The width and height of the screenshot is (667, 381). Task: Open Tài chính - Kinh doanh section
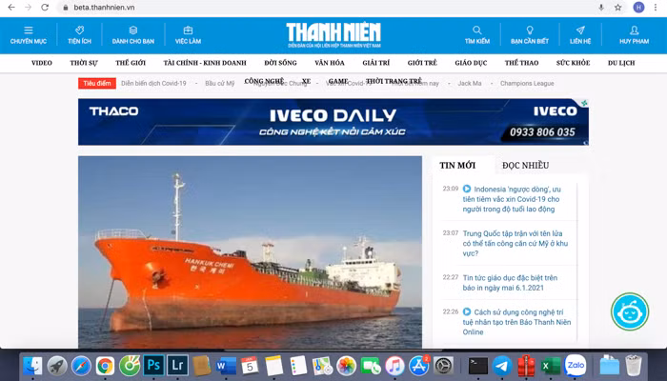205,63
